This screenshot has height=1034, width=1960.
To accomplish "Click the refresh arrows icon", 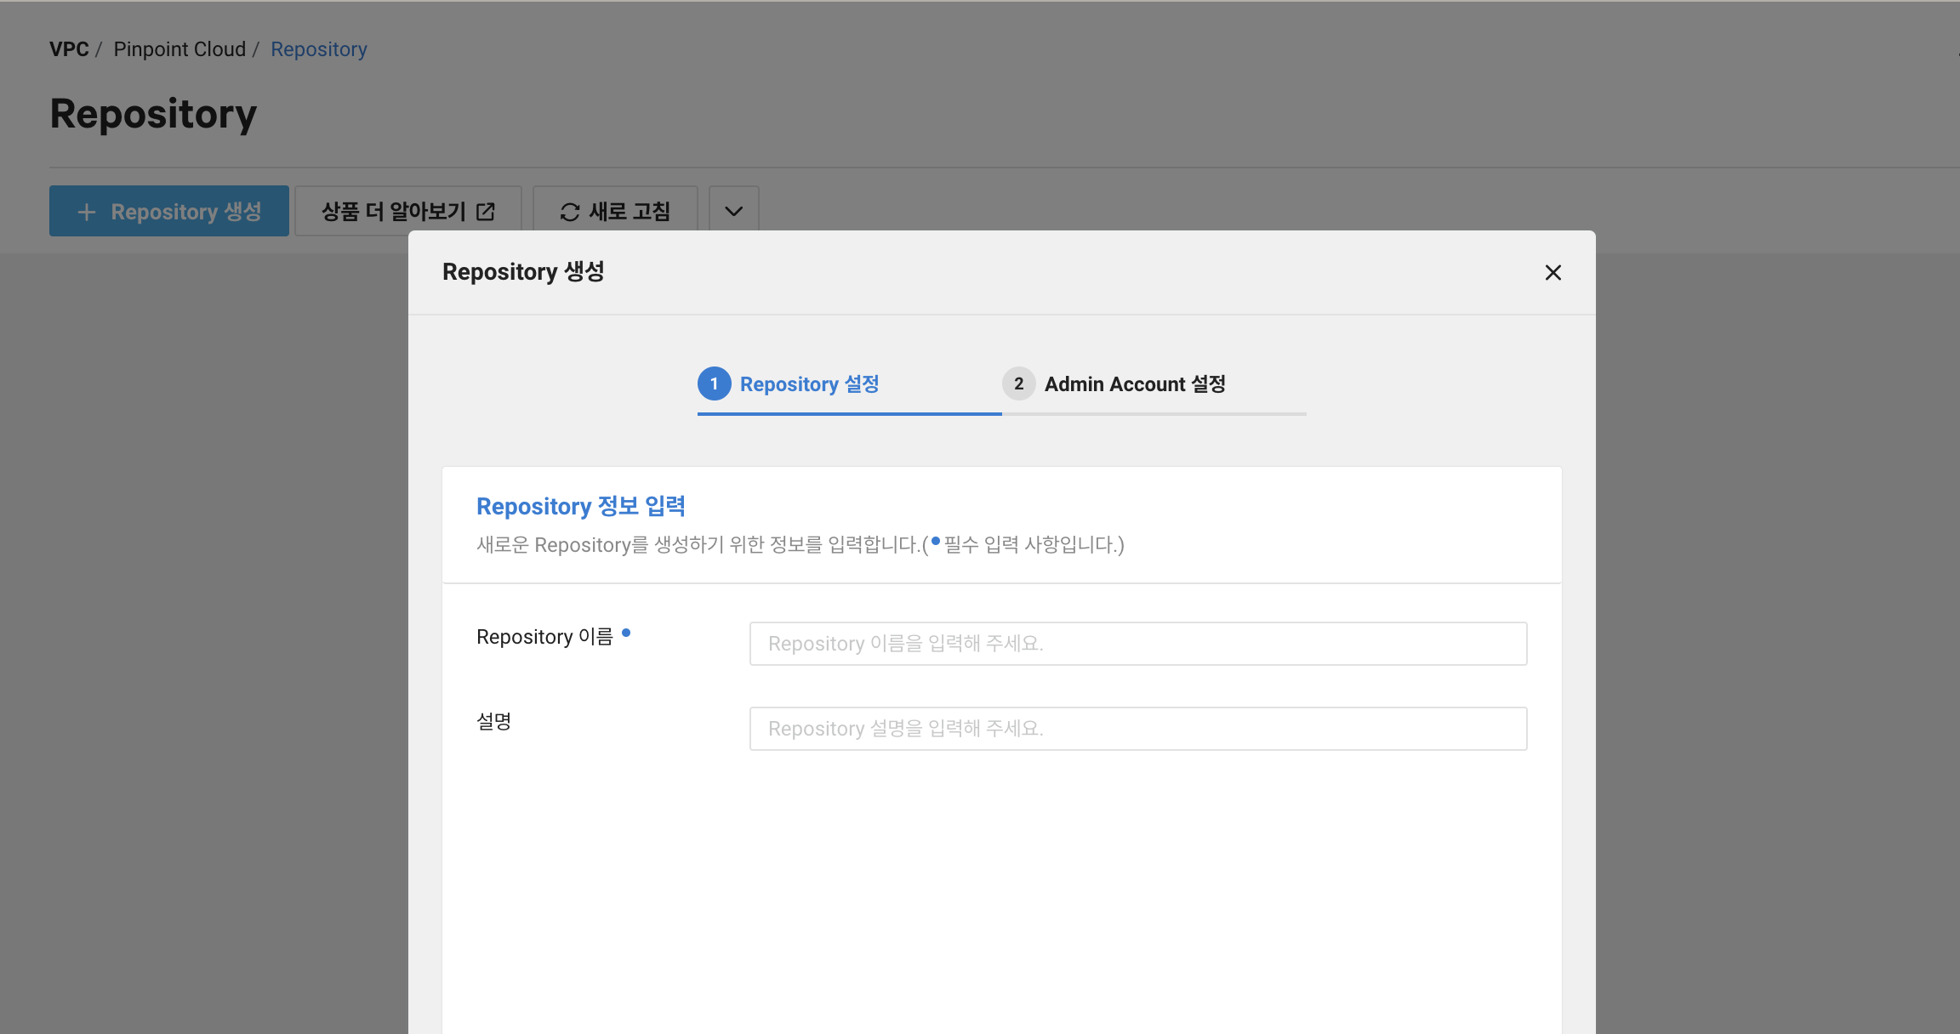I will (569, 212).
